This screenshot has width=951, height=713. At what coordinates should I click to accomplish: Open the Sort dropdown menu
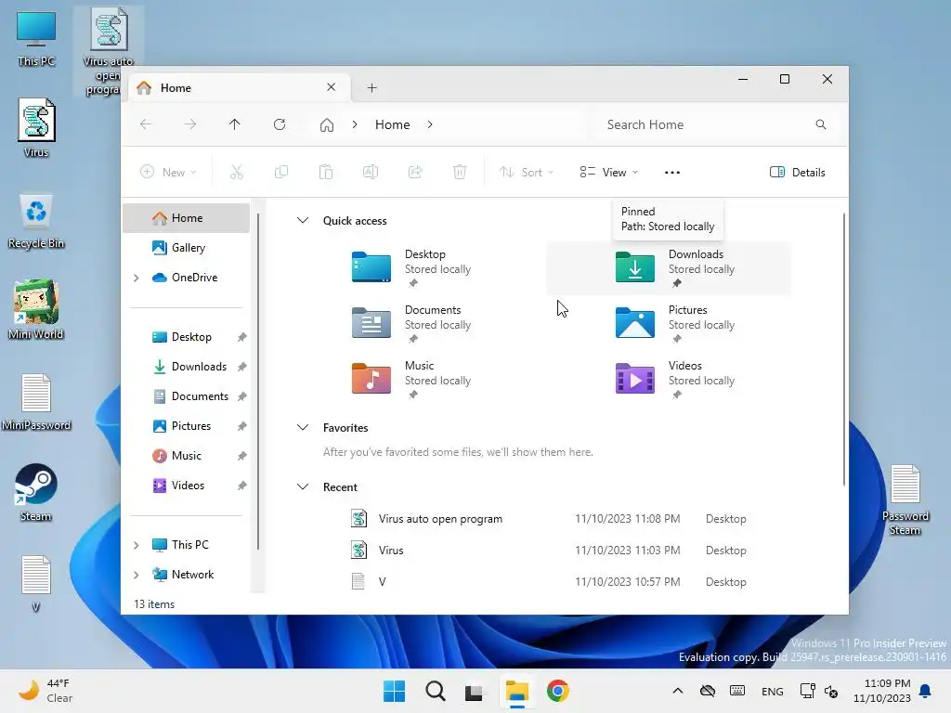[526, 172]
